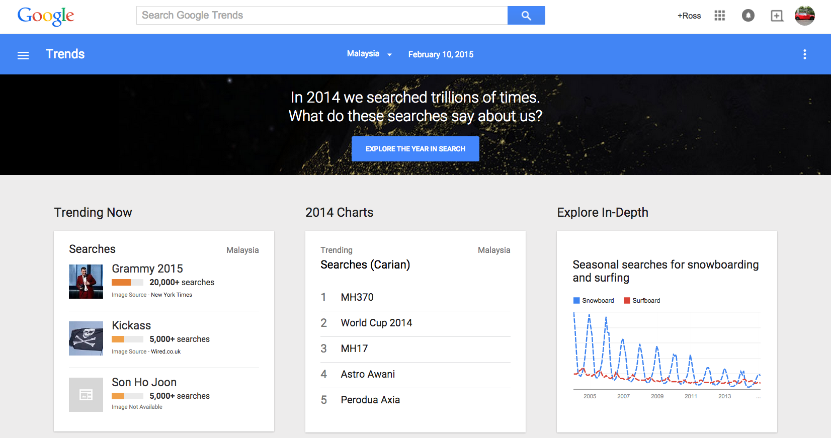The image size is (831, 438).
Task: Select World Cup 2014 chart entry
Action: click(376, 323)
